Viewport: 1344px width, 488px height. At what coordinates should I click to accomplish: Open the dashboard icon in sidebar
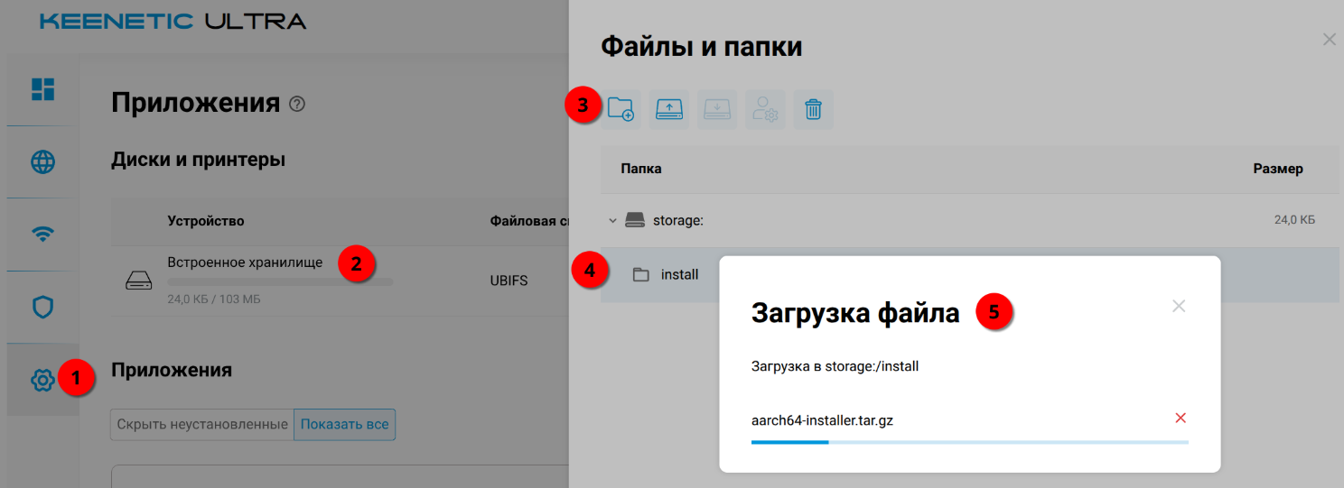pyautogui.click(x=42, y=88)
